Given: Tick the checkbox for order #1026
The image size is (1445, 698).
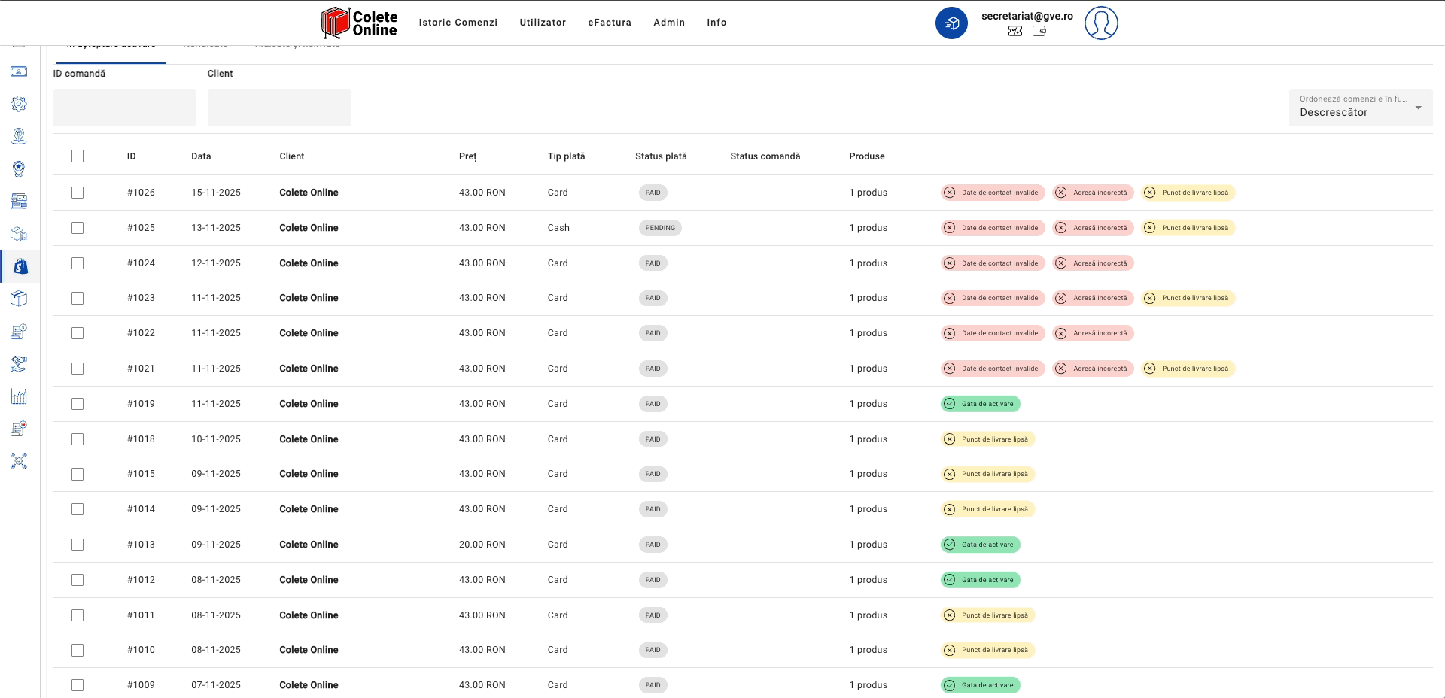Looking at the screenshot, I should [x=78, y=193].
